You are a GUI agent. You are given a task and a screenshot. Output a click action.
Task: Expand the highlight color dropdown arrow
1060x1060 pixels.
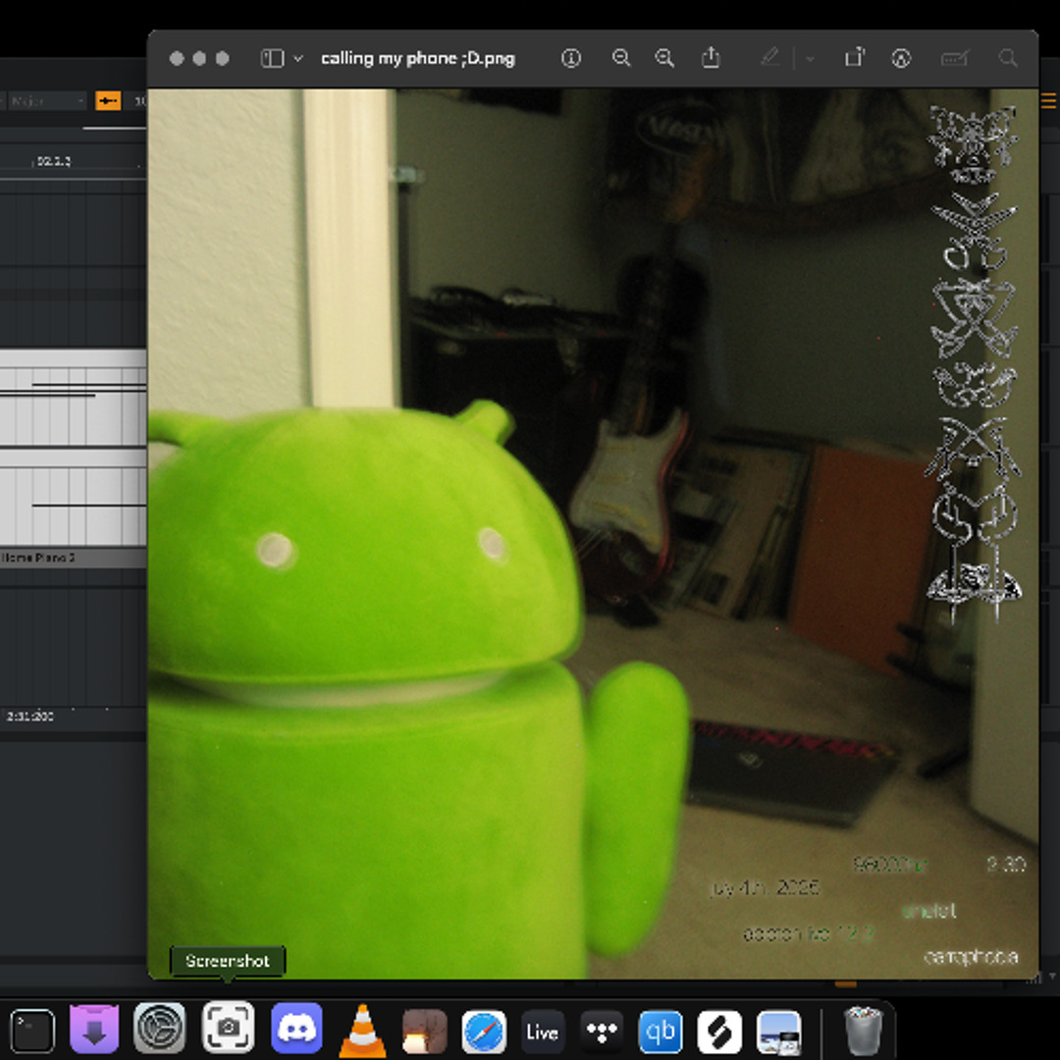[x=810, y=59]
